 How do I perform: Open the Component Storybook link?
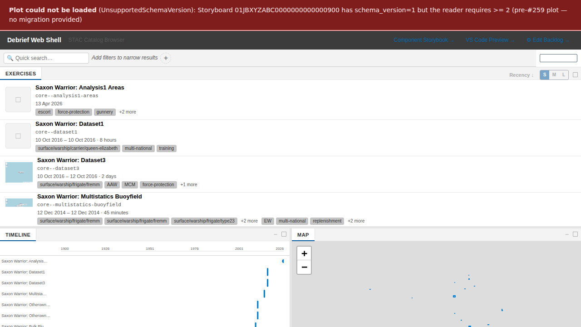[x=424, y=40]
